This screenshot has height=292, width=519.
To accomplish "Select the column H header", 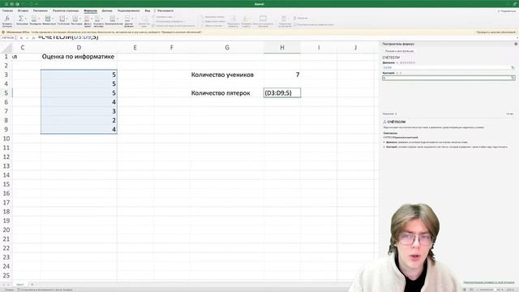I will 282,48.
